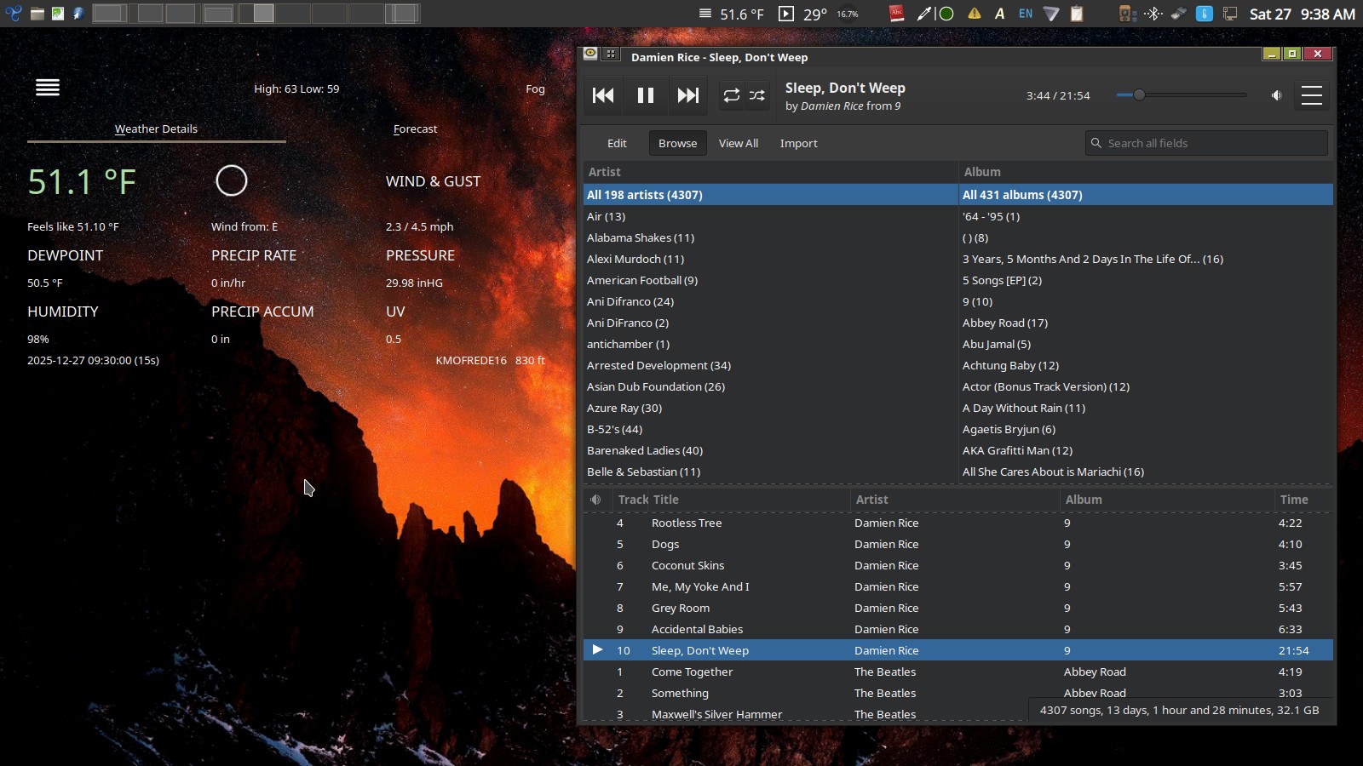Click the Import button
This screenshot has width=1363, height=766.
[x=798, y=143]
